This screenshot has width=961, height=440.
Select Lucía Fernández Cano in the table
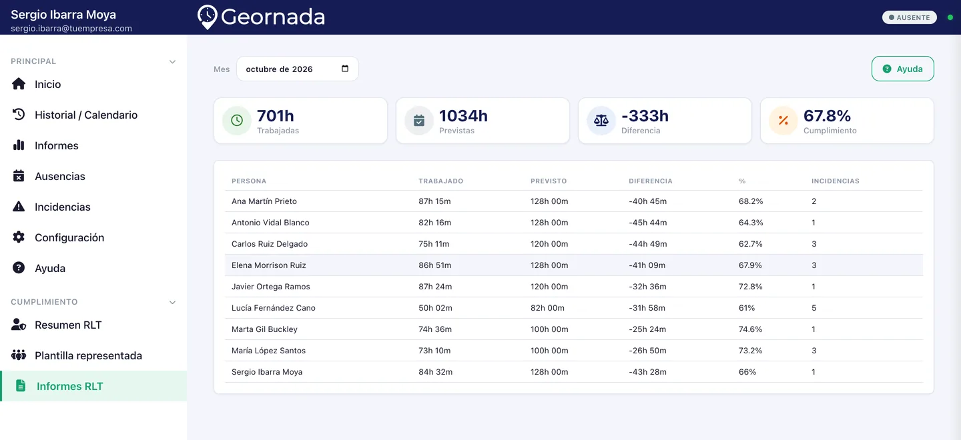click(x=274, y=308)
